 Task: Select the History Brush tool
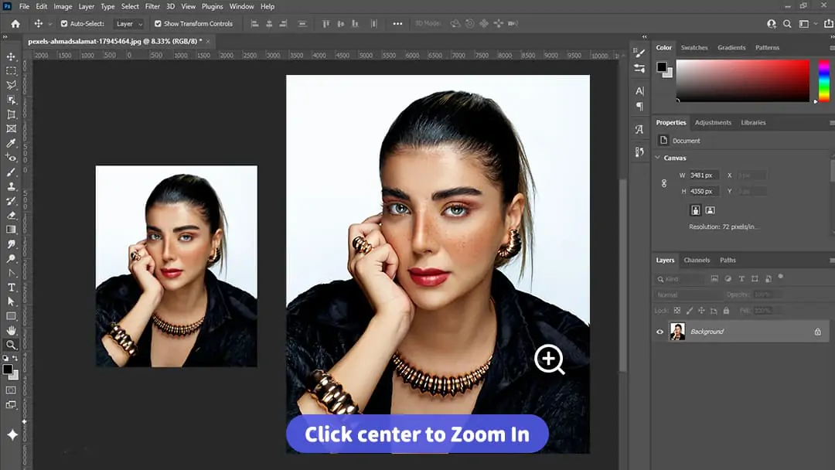11,201
